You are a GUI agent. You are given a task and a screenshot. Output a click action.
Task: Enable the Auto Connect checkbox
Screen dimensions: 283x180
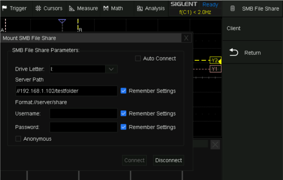click(x=138, y=59)
